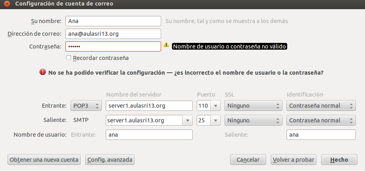Click the 'Puerto' column header
This screenshot has width=365, height=172.
click(x=206, y=95)
